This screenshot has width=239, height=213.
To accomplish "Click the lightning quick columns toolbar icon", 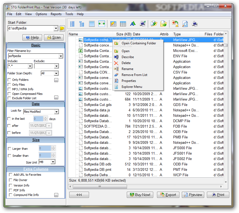I will (113, 24).
